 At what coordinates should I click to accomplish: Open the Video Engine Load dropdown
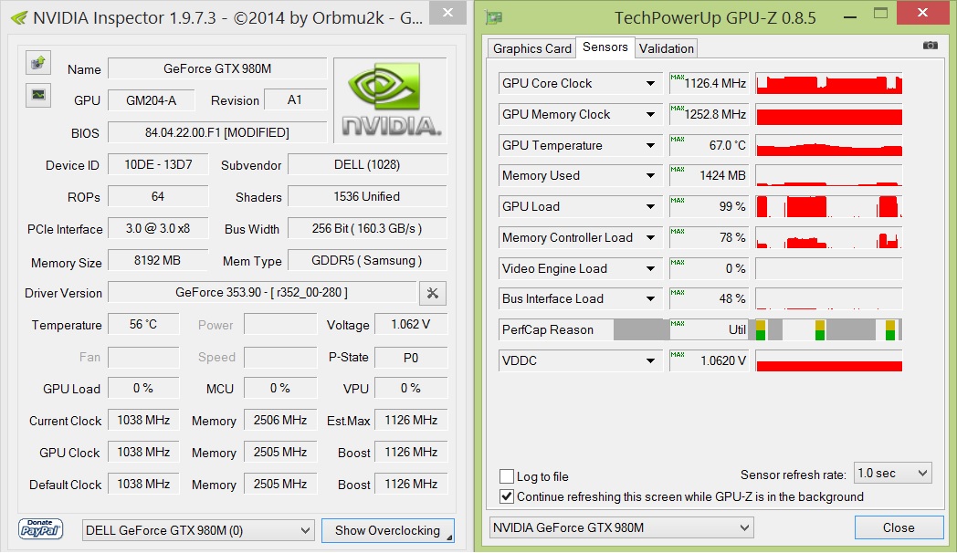pos(650,269)
